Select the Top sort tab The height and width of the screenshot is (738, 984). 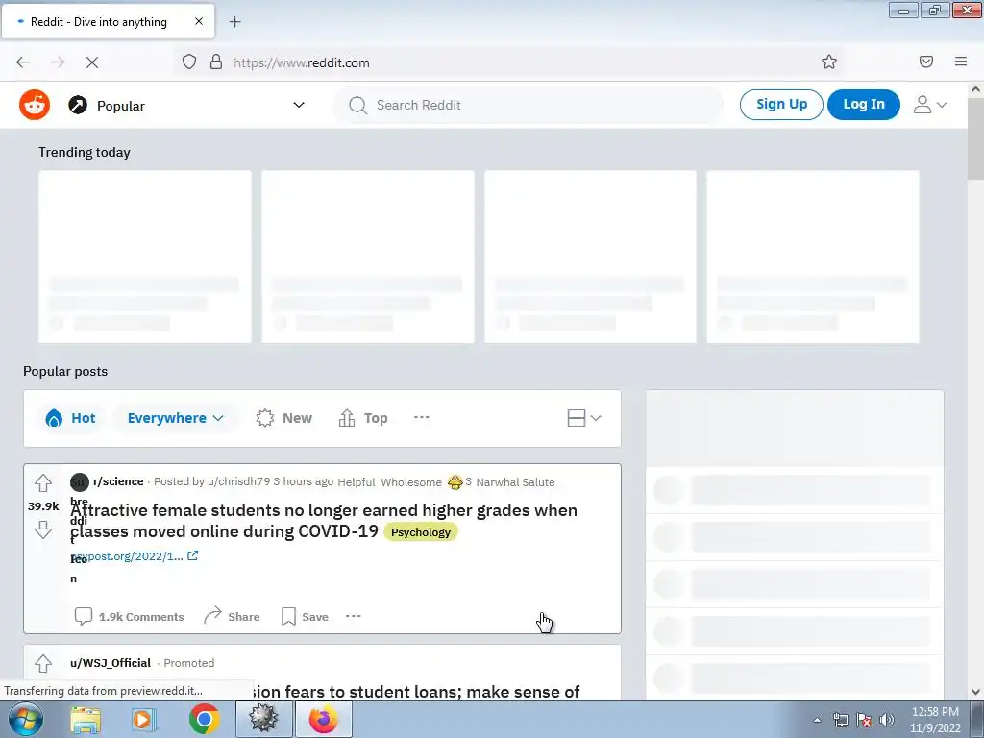point(363,418)
